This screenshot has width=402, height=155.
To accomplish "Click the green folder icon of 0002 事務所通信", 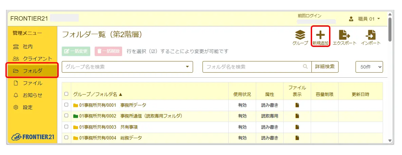I will 76,116.
